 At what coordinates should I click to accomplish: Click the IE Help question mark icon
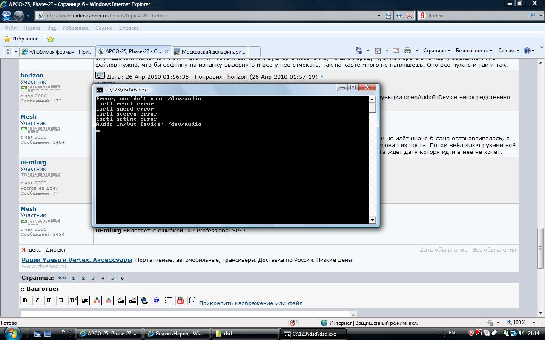coord(527,51)
